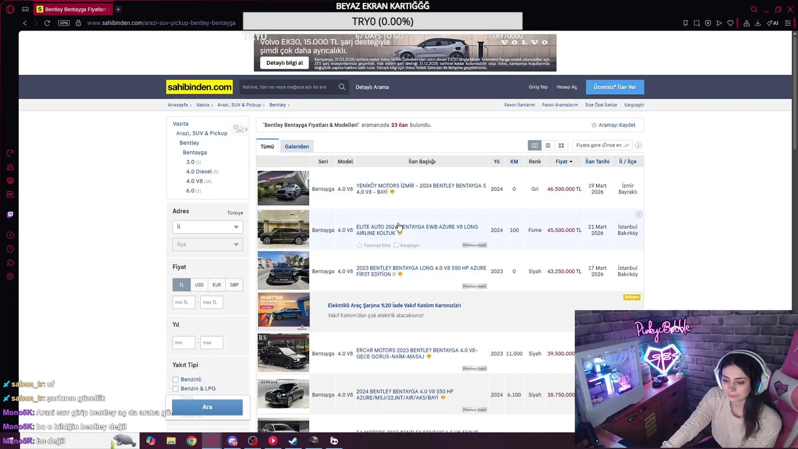The image size is (798, 449).
Task: Open Google Chrome from taskbar
Action: (191, 441)
